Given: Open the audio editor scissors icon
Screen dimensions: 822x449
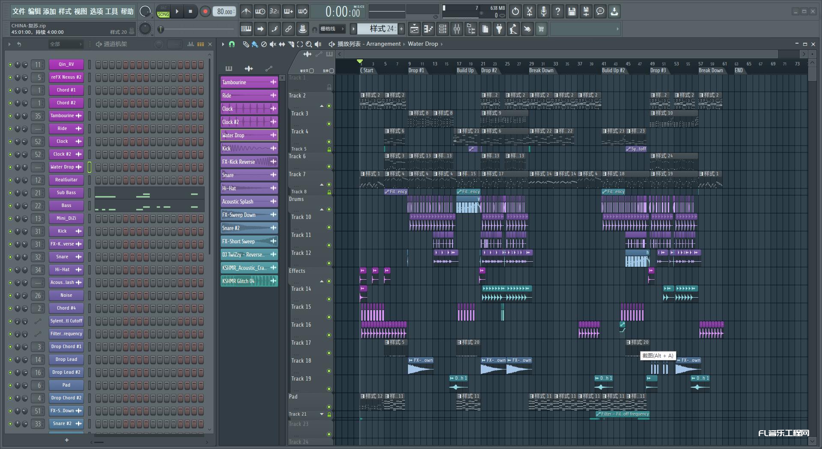Looking at the screenshot, I should [530, 12].
